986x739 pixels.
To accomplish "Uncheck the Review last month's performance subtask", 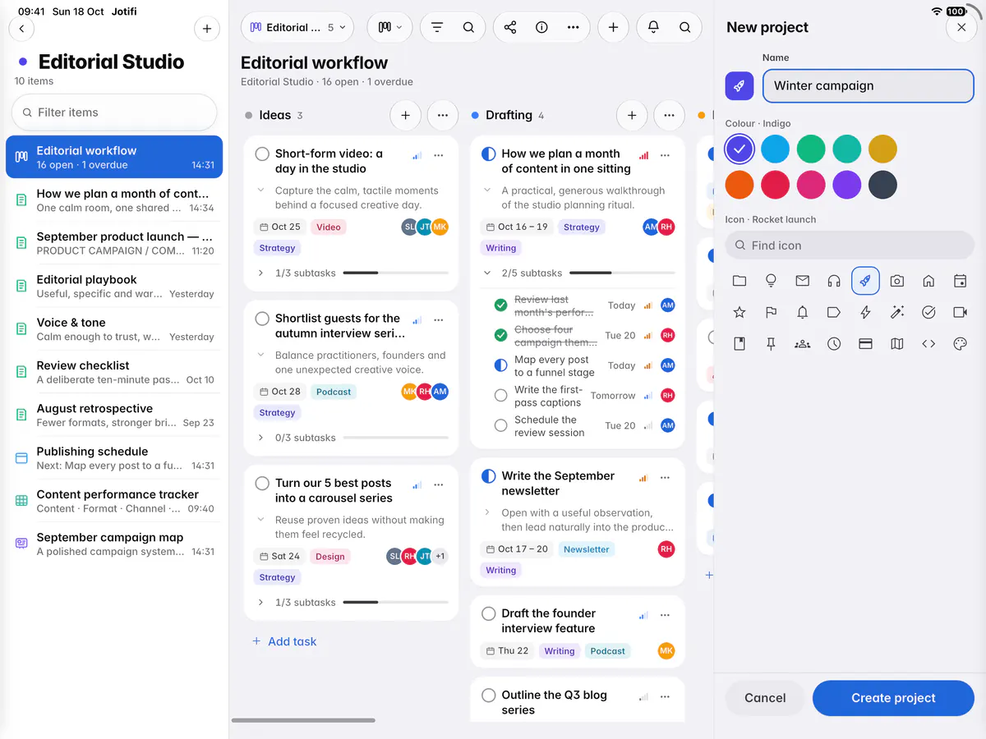I will click(x=500, y=305).
